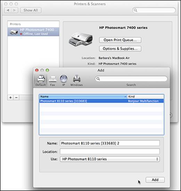Image resolution: width=181 pixels, height=191 pixels.
Task: Open the Use driver dropdown
Action: 110,159
